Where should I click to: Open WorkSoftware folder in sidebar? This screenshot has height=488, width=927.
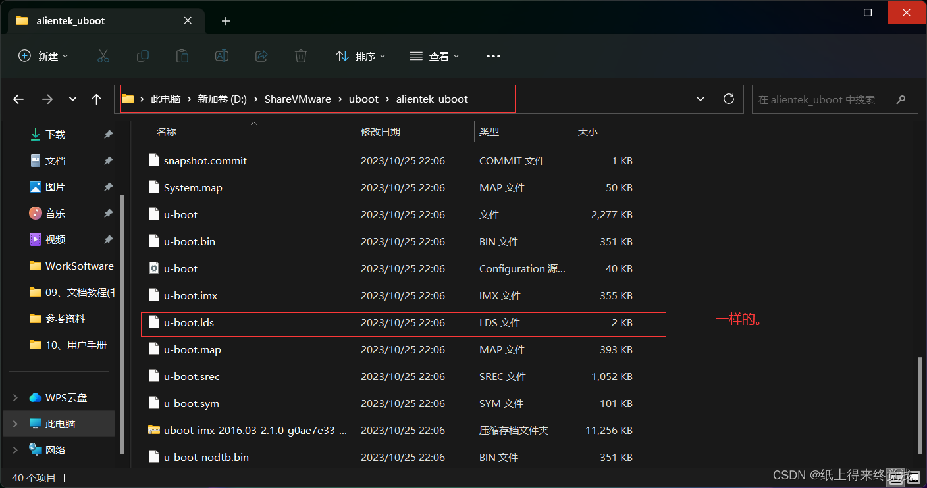coord(72,266)
